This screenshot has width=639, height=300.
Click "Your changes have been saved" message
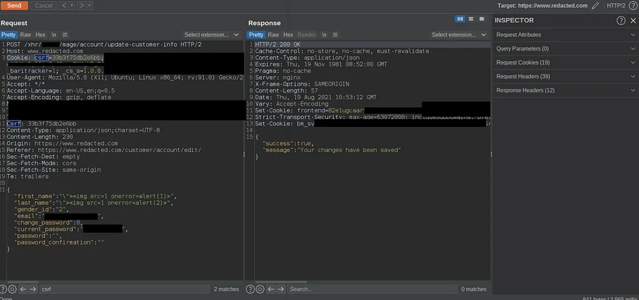(x=350, y=150)
